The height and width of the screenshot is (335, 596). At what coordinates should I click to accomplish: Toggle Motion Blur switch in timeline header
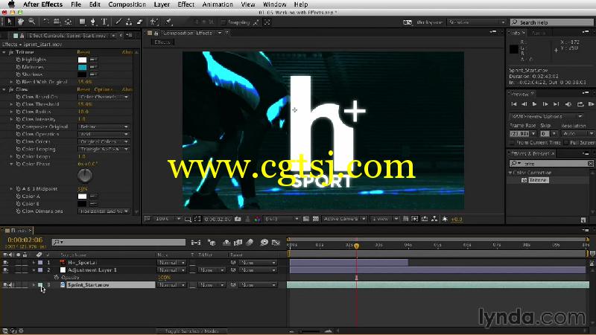[250, 243]
